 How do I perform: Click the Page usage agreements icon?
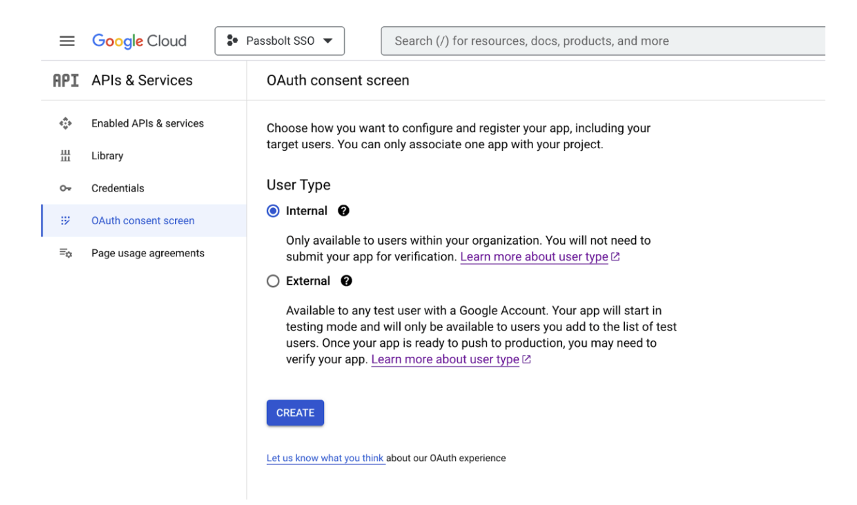tap(65, 253)
